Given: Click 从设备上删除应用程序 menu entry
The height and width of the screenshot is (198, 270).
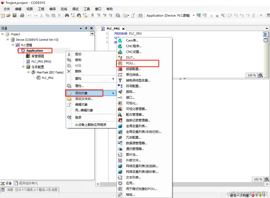Looking at the screenshot, I should pyautogui.click(x=91, y=125).
